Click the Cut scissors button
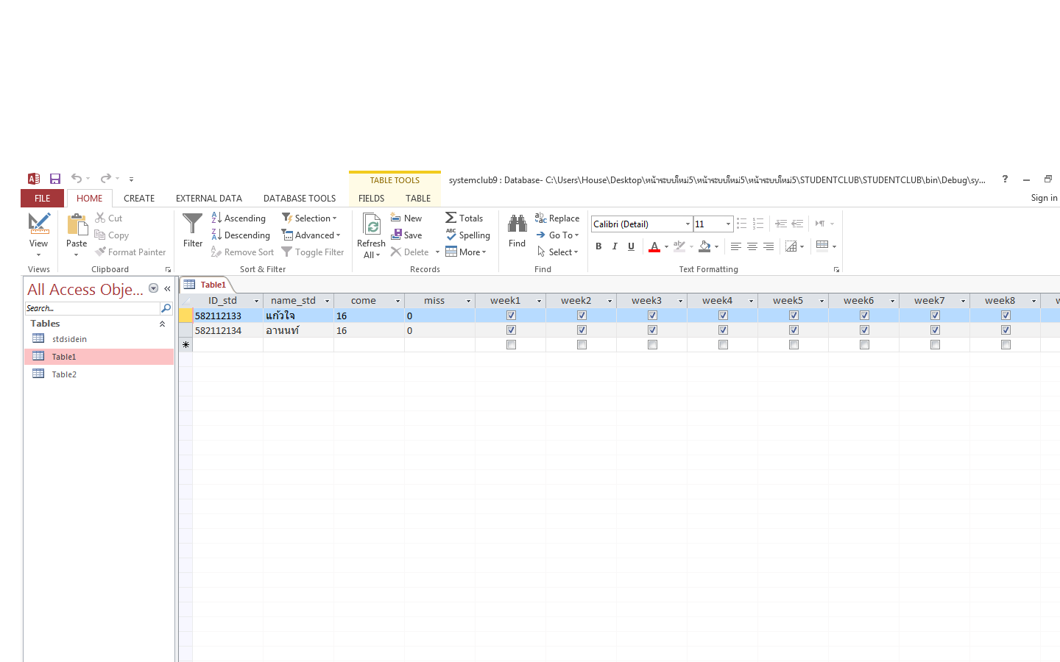This screenshot has height=662, width=1060. pos(108,218)
